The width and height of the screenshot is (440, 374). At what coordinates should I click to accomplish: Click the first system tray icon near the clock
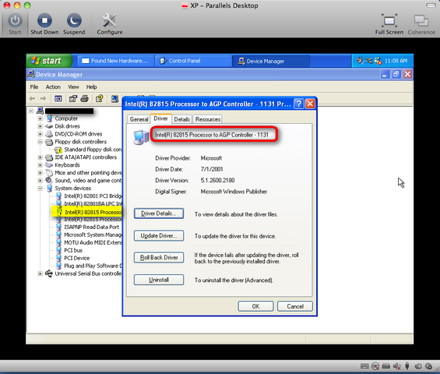point(360,61)
